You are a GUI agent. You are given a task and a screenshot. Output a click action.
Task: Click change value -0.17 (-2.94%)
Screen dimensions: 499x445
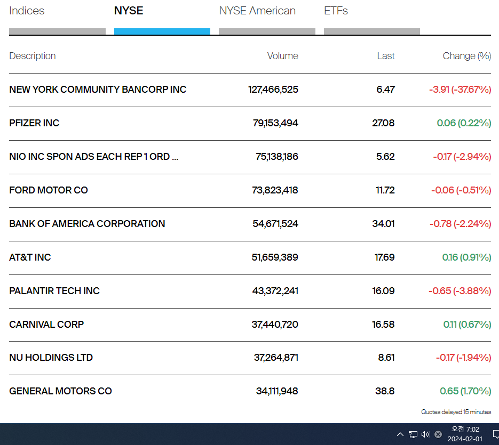click(462, 157)
